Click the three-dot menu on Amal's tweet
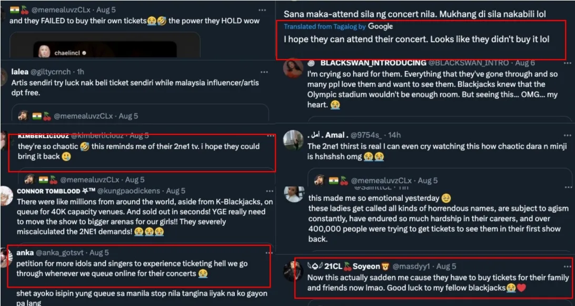Screen dimensions: 575x306 (x=567, y=135)
